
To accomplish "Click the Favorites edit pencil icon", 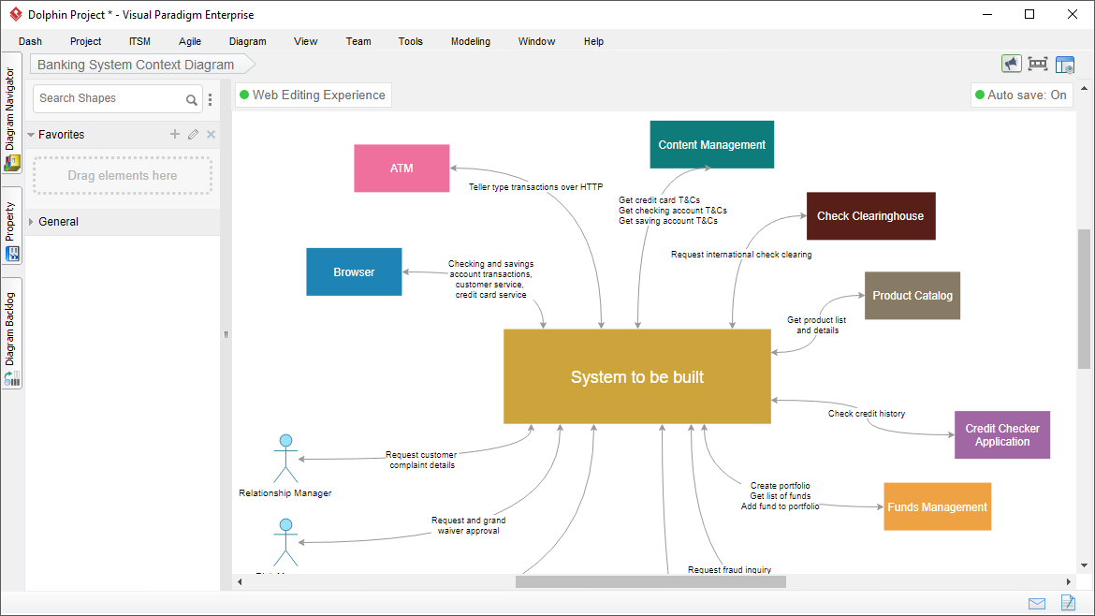I will pyautogui.click(x=194, y=134).
